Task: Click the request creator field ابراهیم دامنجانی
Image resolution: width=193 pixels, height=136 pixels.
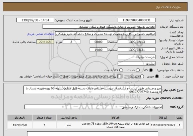Action: pos(105,34)
